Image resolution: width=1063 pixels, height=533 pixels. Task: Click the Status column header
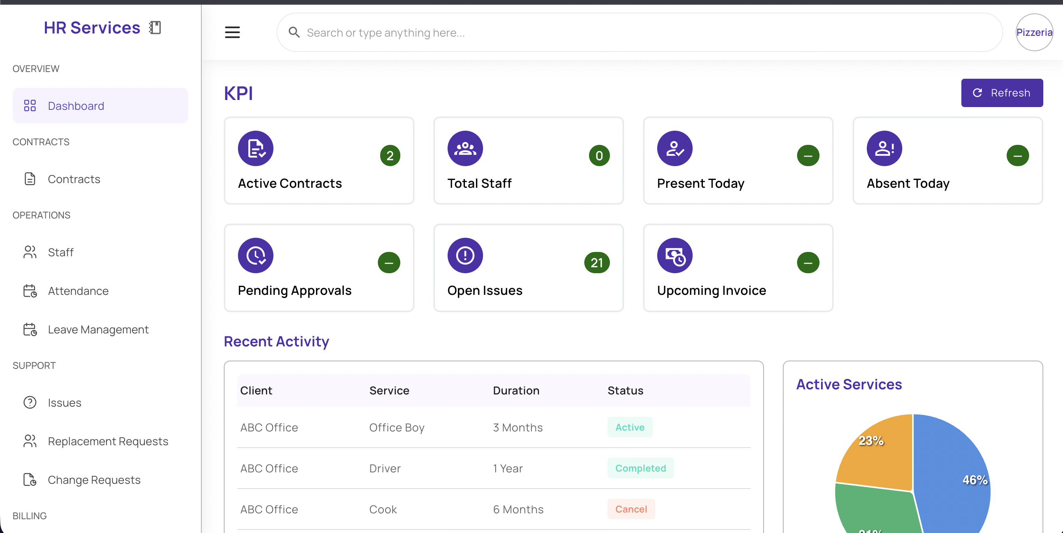[x=625, y=390]
